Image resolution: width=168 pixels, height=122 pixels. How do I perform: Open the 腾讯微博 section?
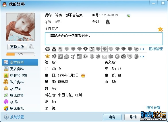[x=20, y=95]
